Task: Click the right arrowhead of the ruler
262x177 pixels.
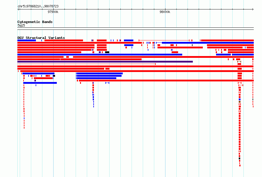Action: pos(253,9)
